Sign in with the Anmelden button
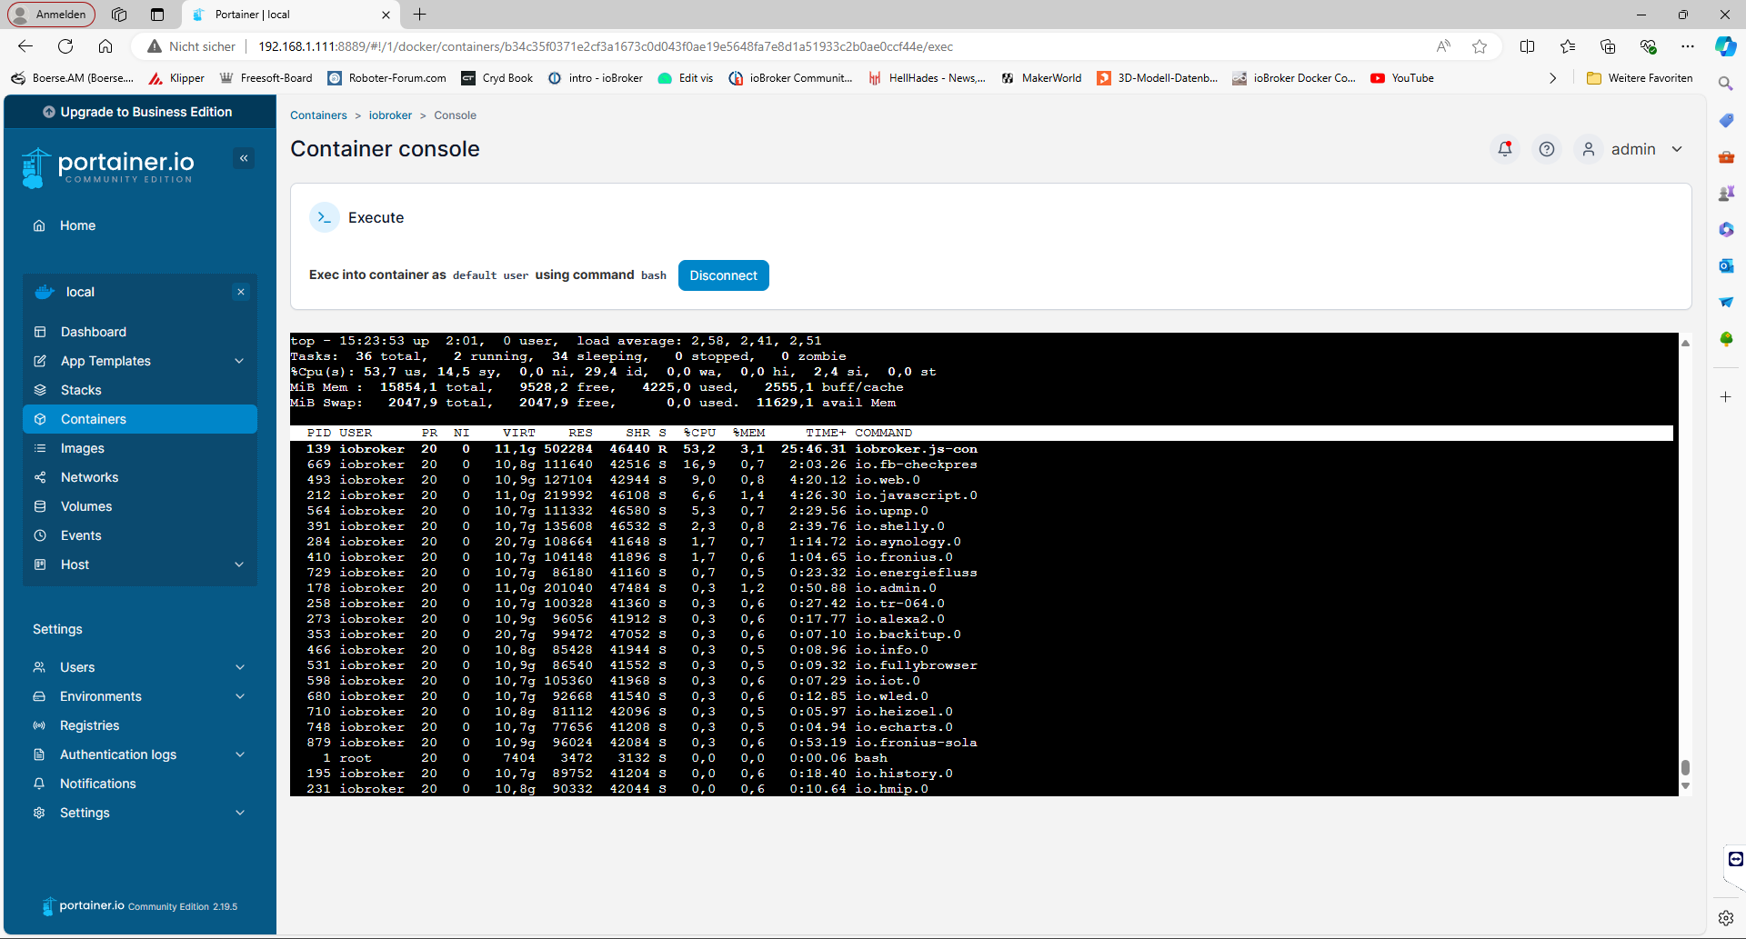The width and height of the screenshot is (1746, 939). click(51, 15)
